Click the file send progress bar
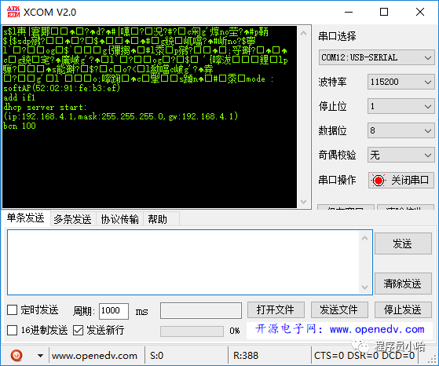 coord(192,331)
